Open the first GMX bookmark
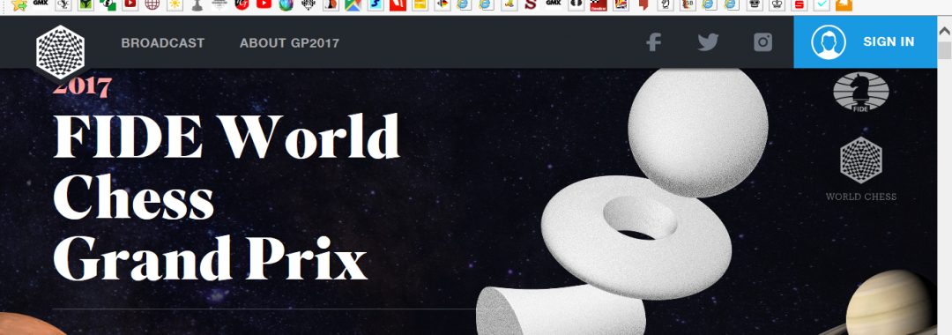The width and height of the screenshot is (952, 335). (x=41, y=3)
